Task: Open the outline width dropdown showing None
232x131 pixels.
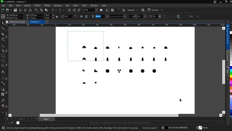Action: click(x=107, y=16)
